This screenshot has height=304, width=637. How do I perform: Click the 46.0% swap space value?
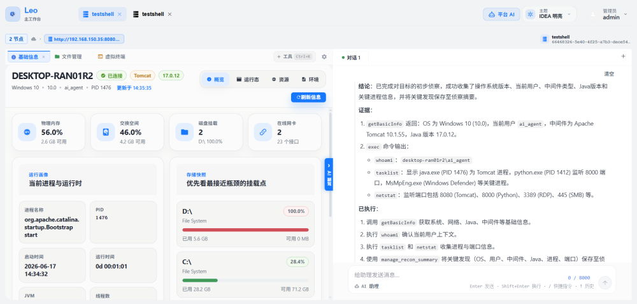point(131,132)
